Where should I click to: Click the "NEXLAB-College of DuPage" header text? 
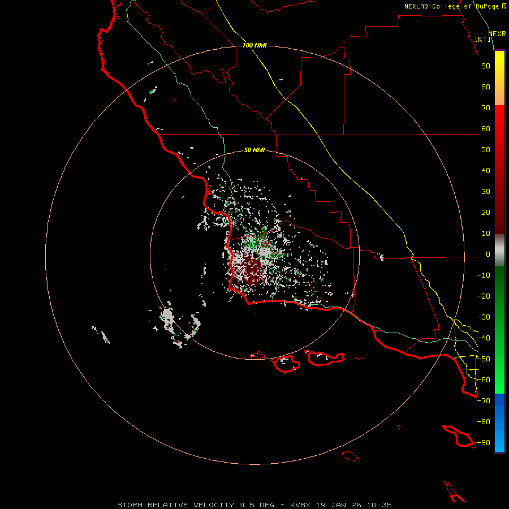click(x=453, y=6)
